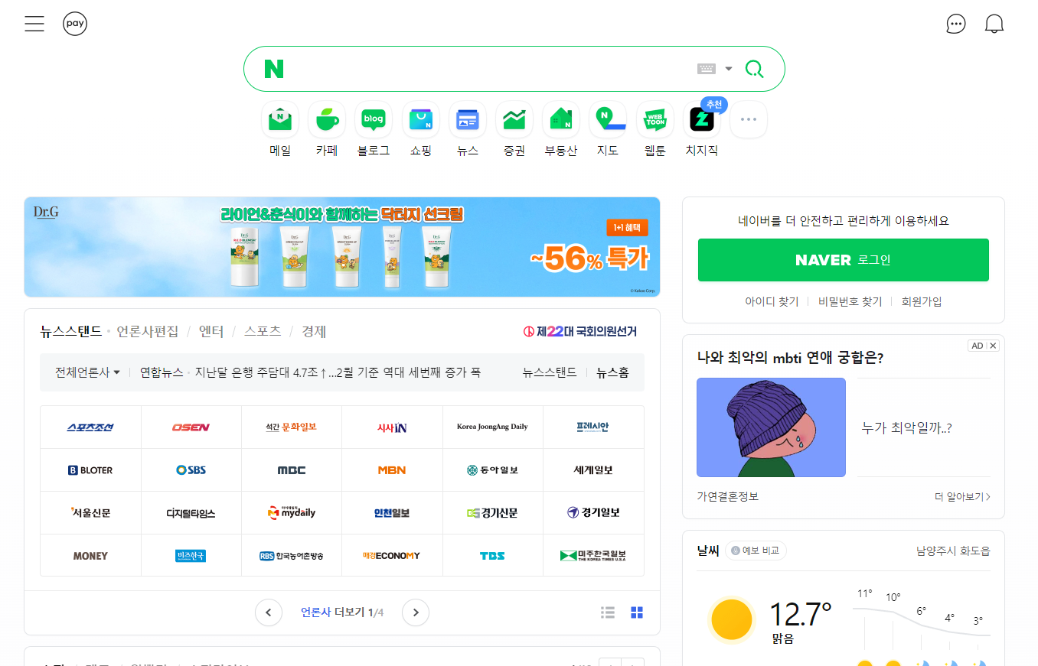Open 경기신문 press logo
Image resolution: width=1038 pixels, height=666 pixels.
[x=492, y=512]
